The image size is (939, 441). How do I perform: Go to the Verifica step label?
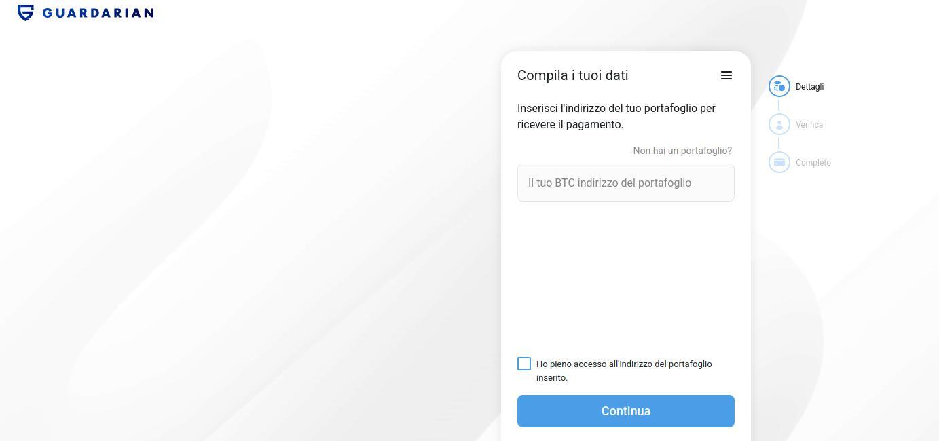(x=809, y=125)
